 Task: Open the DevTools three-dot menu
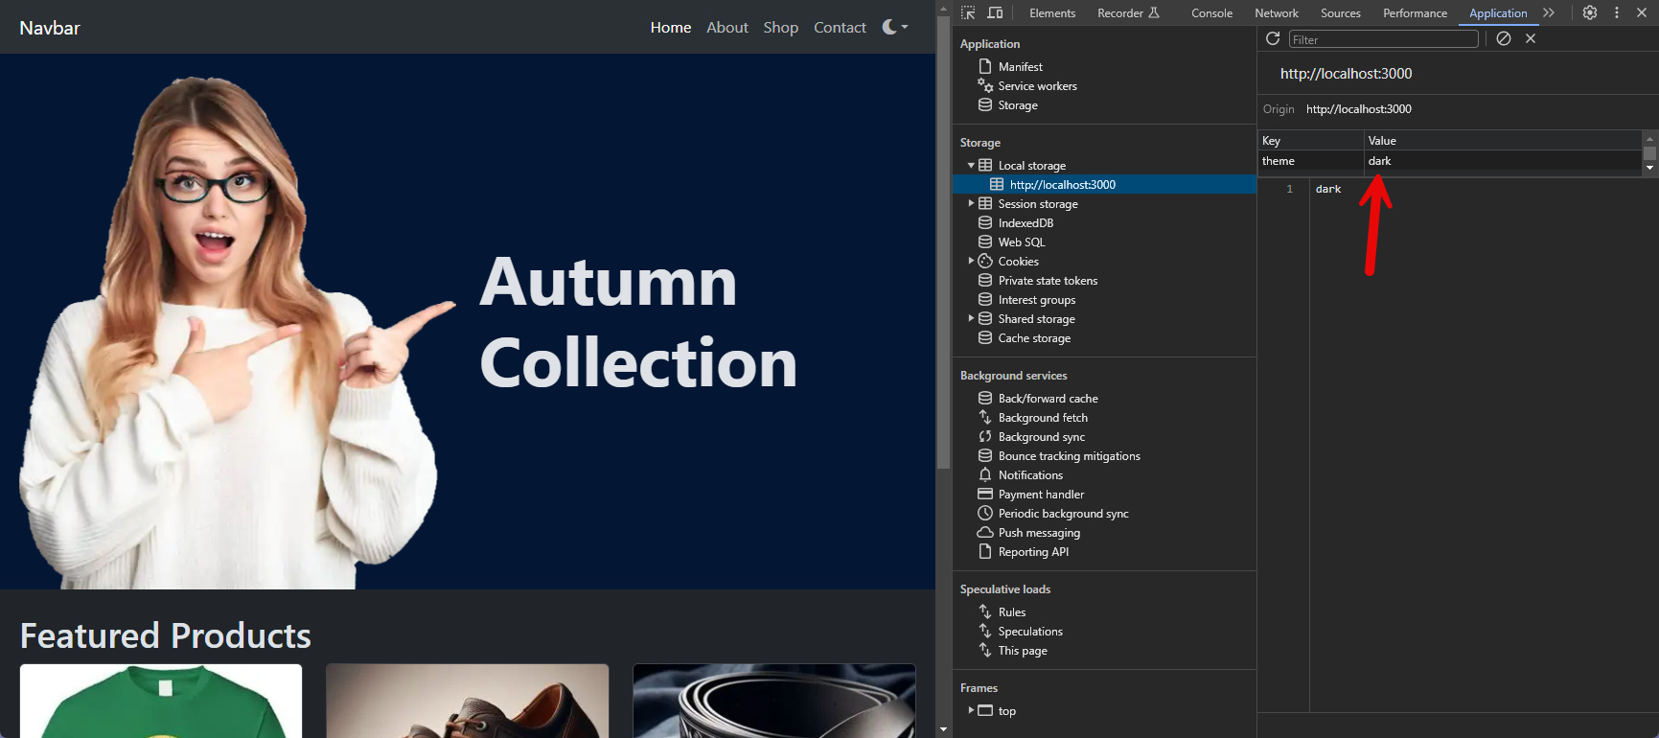1617,12
